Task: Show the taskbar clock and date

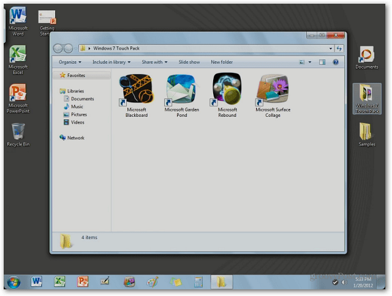Action: [363, 282]
